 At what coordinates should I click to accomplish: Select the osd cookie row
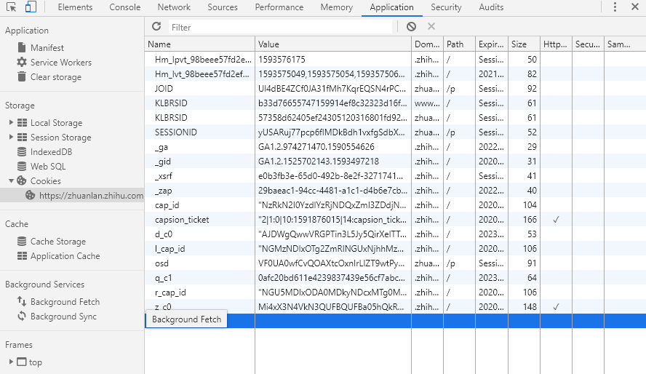click(396, 263)
